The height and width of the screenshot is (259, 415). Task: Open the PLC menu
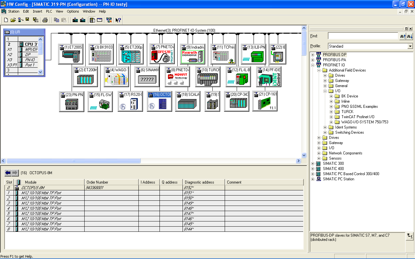coord(49,11)
